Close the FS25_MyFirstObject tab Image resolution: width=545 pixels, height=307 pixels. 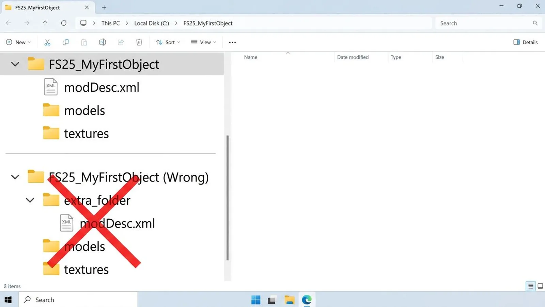point(87,8)
